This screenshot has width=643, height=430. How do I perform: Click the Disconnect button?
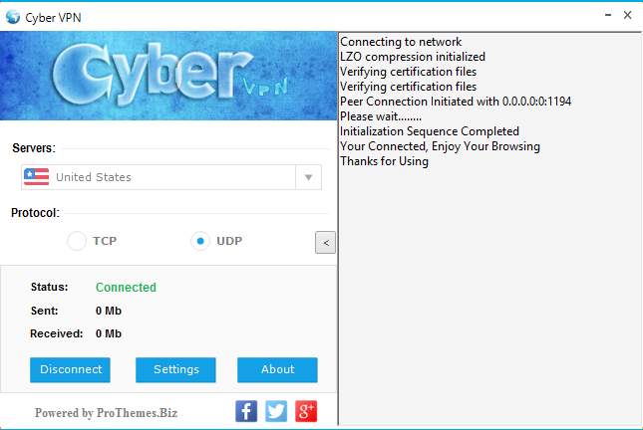pos(70,370)
